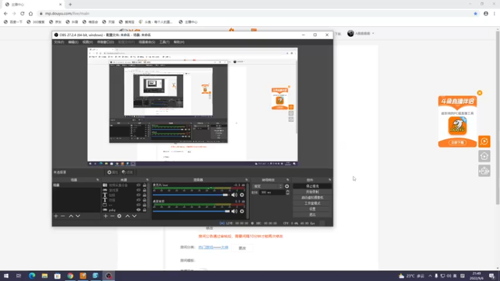Pop out the 场景 dock panel

coord(97,180)
